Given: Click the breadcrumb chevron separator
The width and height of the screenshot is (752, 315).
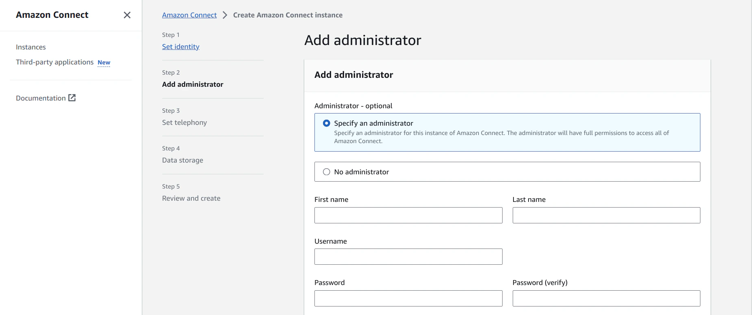Looking at the screenshot, I should click(225, 15).
